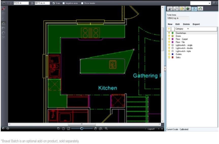
Task: Select the circle measurement tool
Action: coord(4,33)
